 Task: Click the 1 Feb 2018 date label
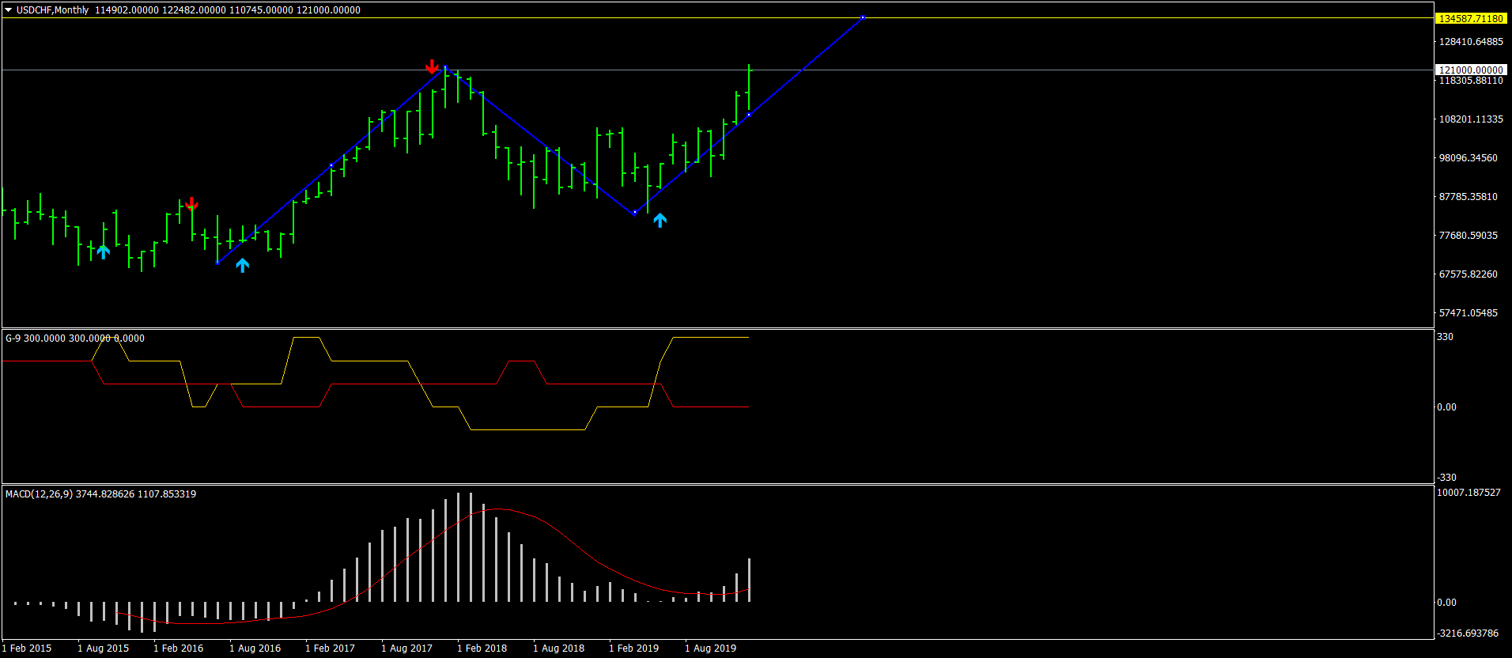(x=482, y=648)
